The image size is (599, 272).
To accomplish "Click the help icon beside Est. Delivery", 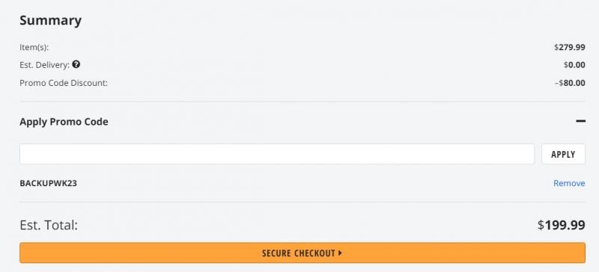I will point(76,64).
